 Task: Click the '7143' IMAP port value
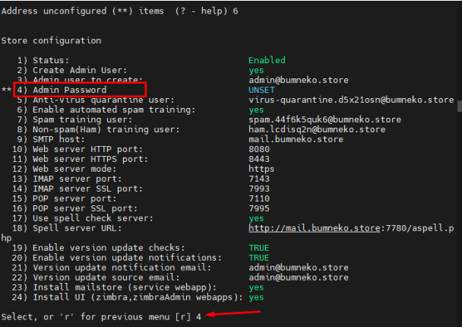[x=259, y=179]
